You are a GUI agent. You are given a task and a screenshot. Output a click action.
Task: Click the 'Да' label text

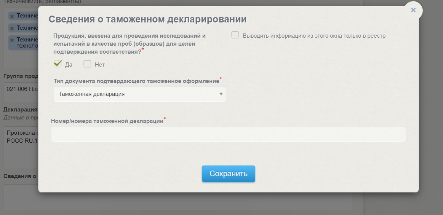point(69,65)
